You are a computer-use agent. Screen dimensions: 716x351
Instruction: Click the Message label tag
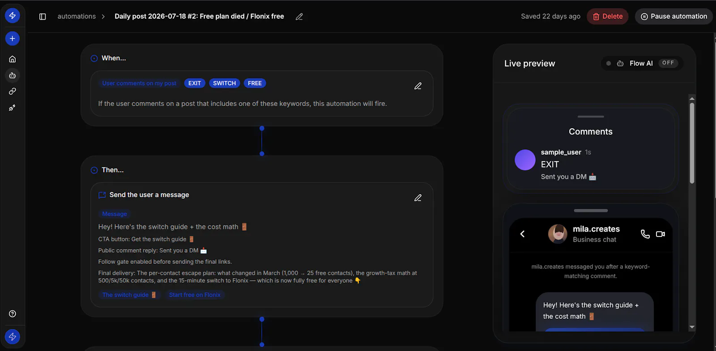coord(115,214)
